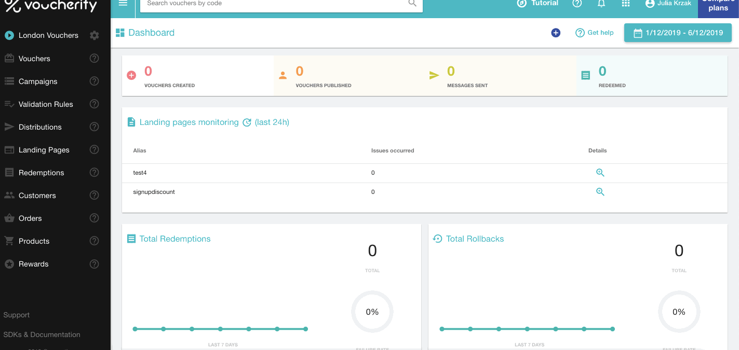Viewport: 739px width, 350px height.
Task: Click help icon next to Customers
Action: pyautogui.click(x=94, y=195)
